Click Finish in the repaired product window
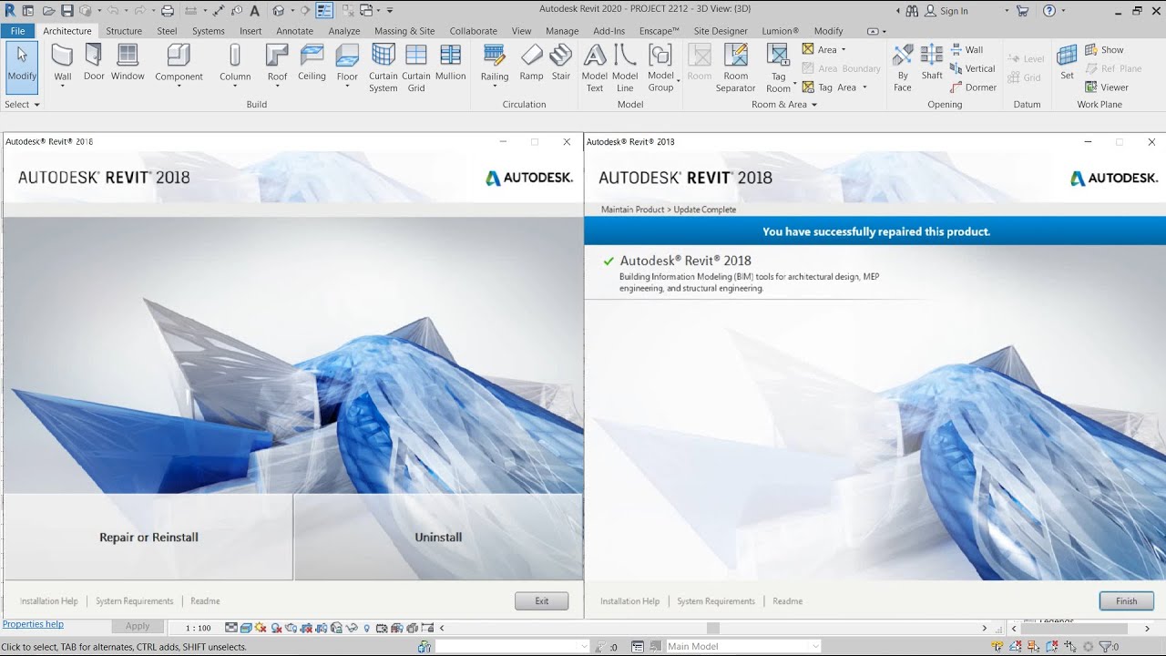Viewport: 1166px width, 656px height. (x=1126, y=601)
